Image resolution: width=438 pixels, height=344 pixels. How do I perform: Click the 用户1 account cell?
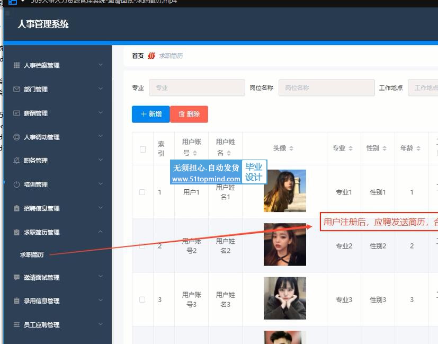191,192
